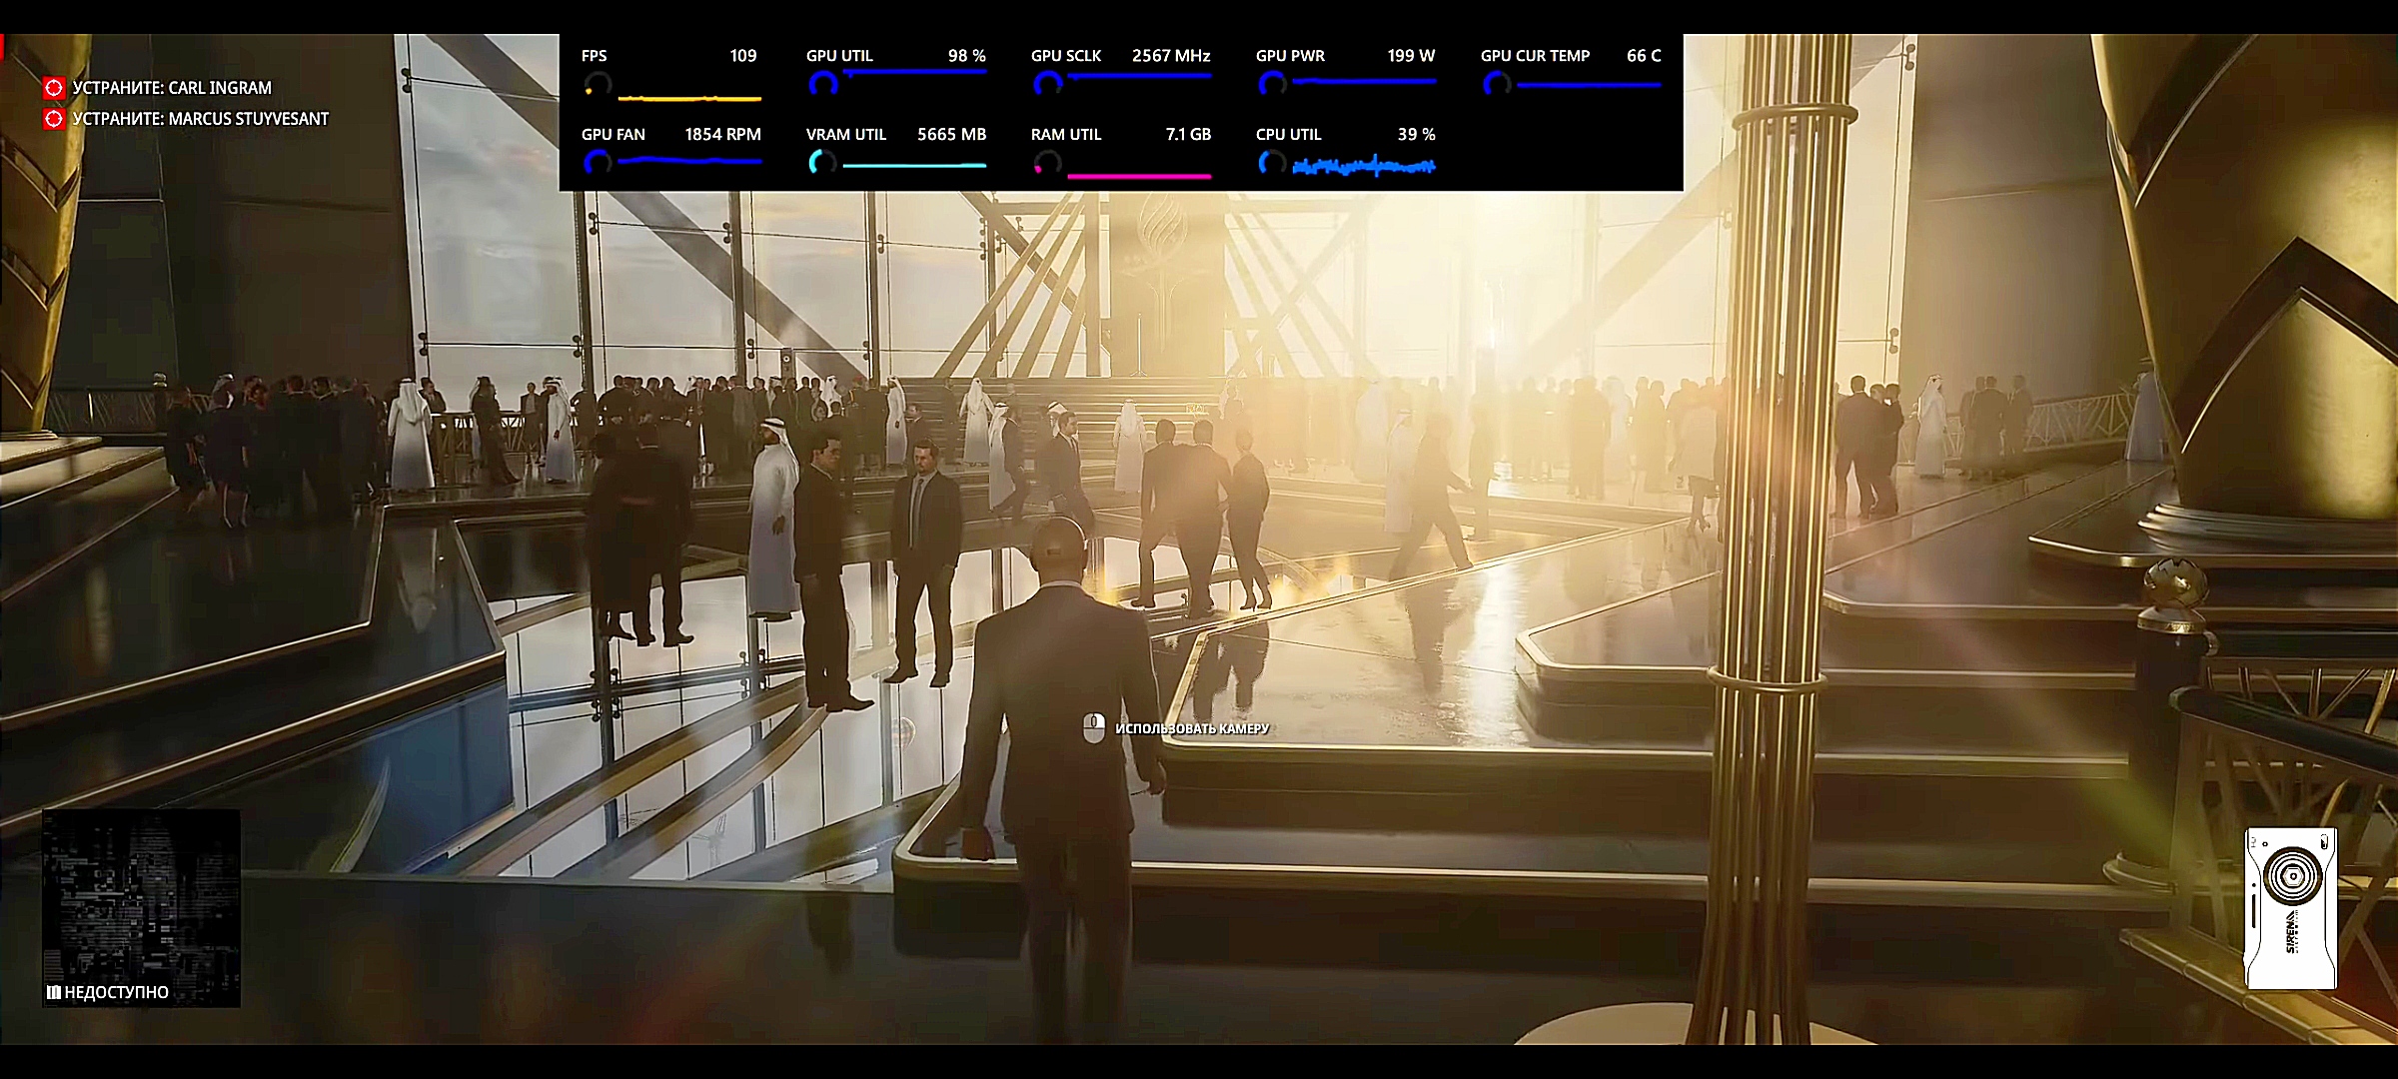The image size is (2398, 1079).
Task: Click the VRAM UTIL label
Action: [846, 135]
